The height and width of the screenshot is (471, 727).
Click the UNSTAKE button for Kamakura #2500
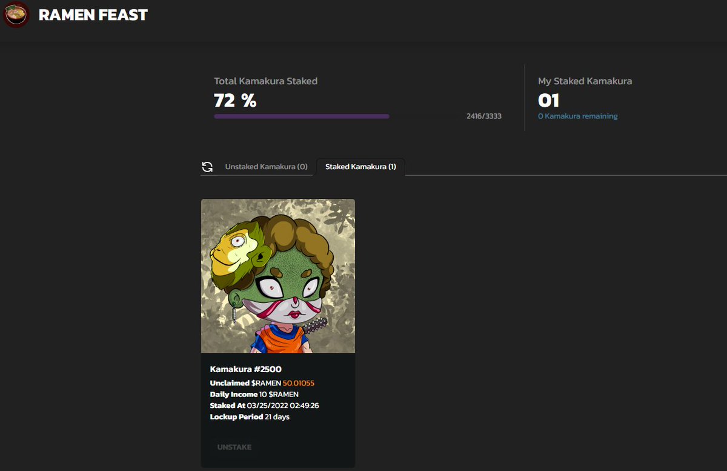tap(234, 447)
